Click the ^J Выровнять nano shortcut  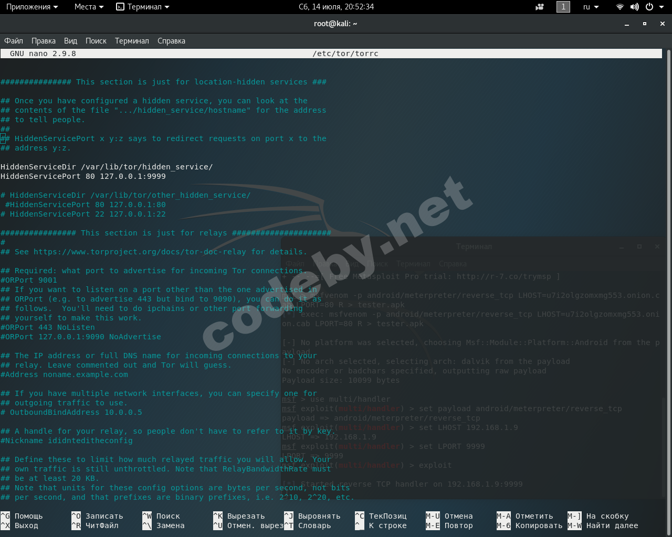click(312, 516)
